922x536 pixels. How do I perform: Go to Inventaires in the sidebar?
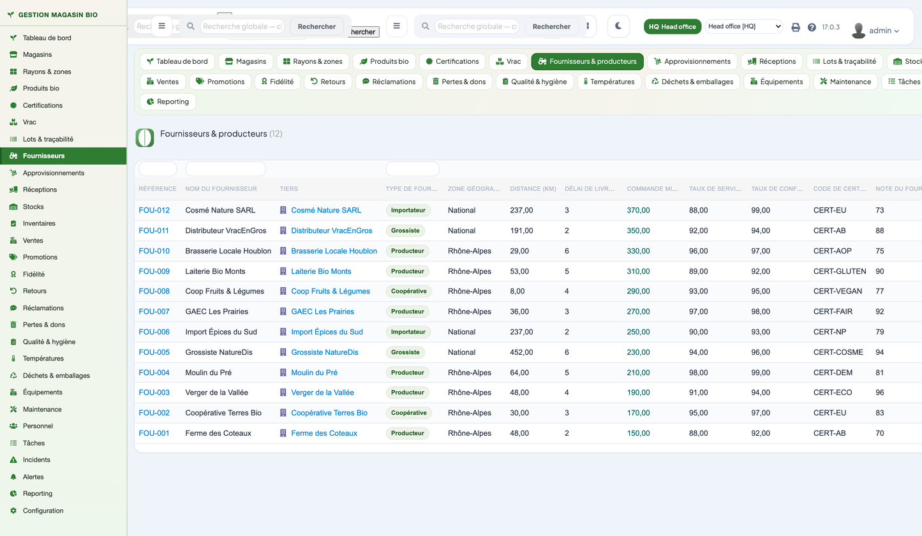point(63,223)
